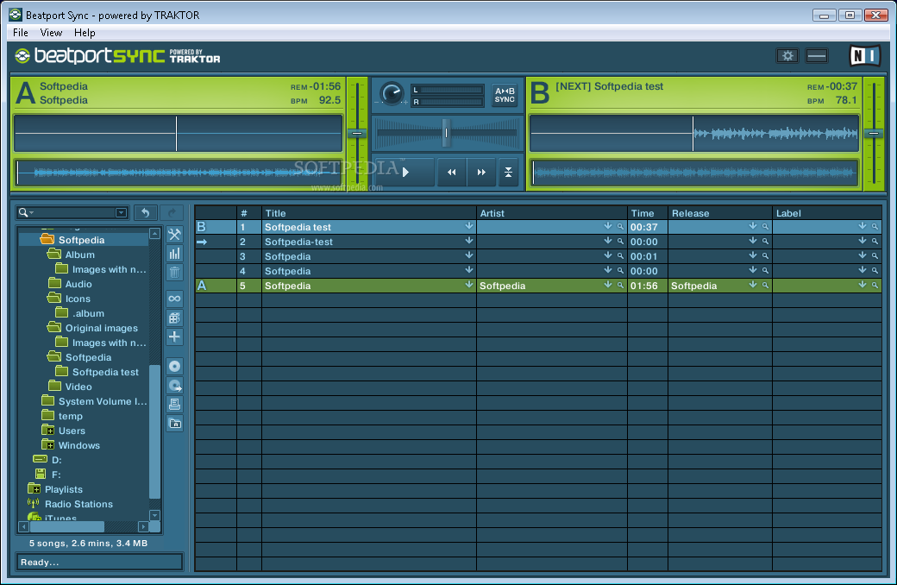Expand the Users folder
Image resolution: width=897 pixels, height=585 pixels.
[x=48, y=431]
